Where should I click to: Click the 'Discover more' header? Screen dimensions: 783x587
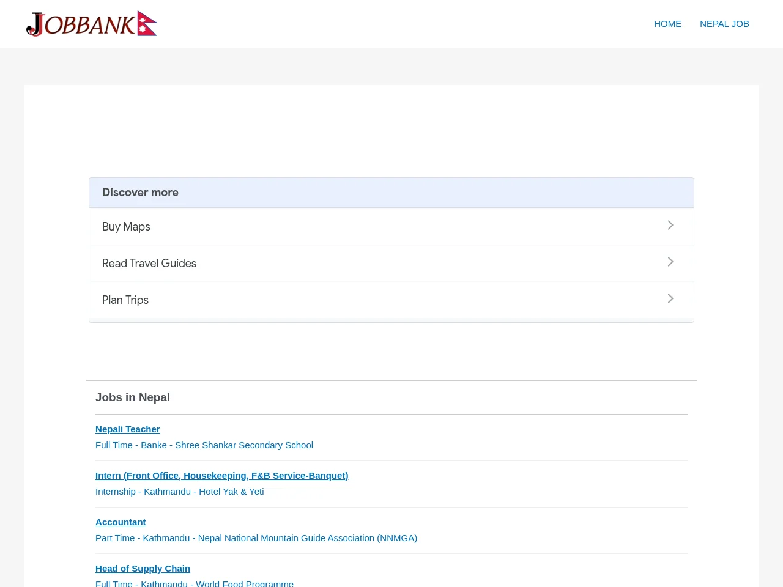[x=140, y=193]
